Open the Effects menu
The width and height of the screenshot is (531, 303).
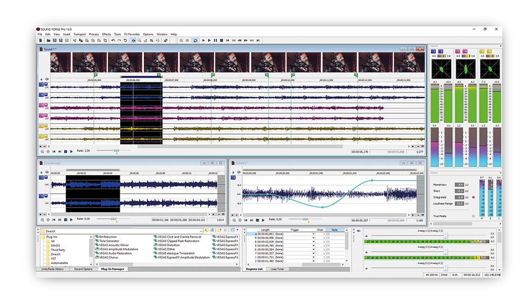[x=106, y=34]
